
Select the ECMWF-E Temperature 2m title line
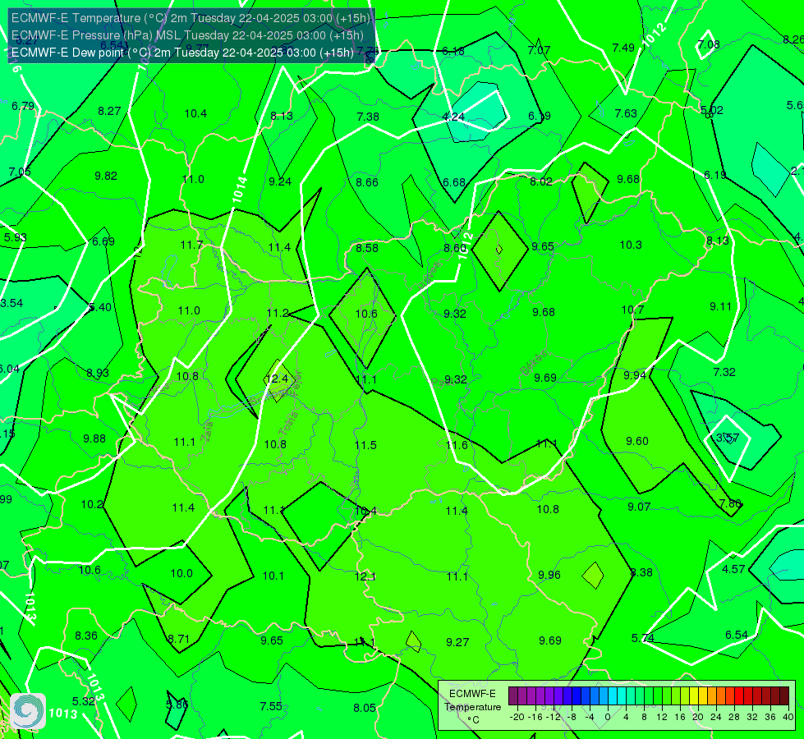click(x=191, y=18)
